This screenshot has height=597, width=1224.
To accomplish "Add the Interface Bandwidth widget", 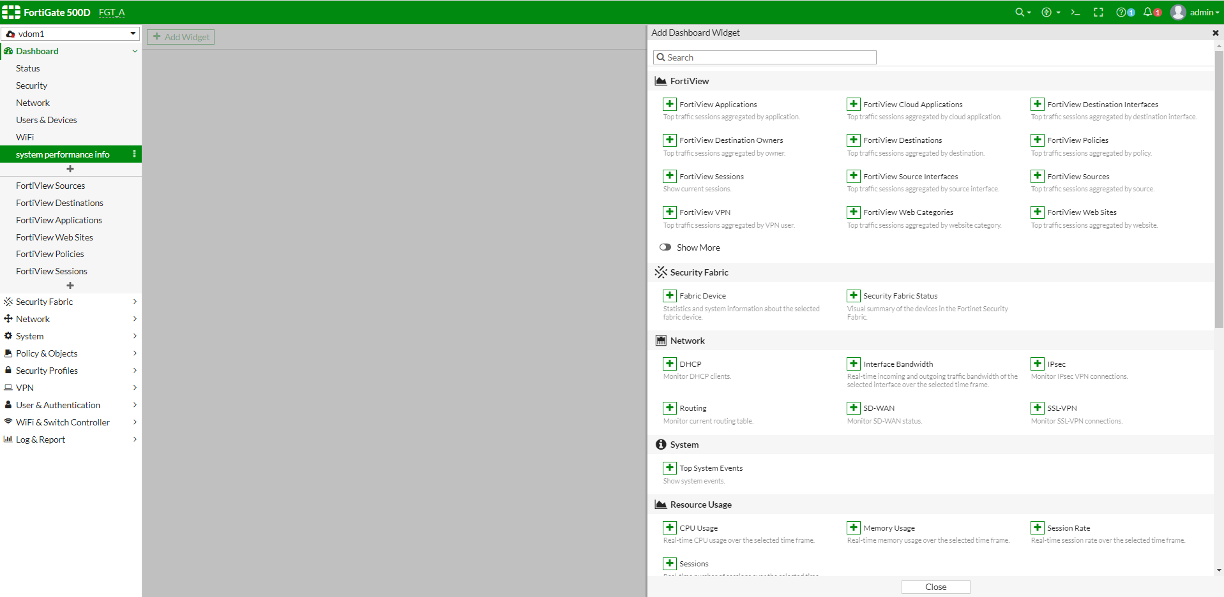I will pyautogui.click(x=853, y=364).
